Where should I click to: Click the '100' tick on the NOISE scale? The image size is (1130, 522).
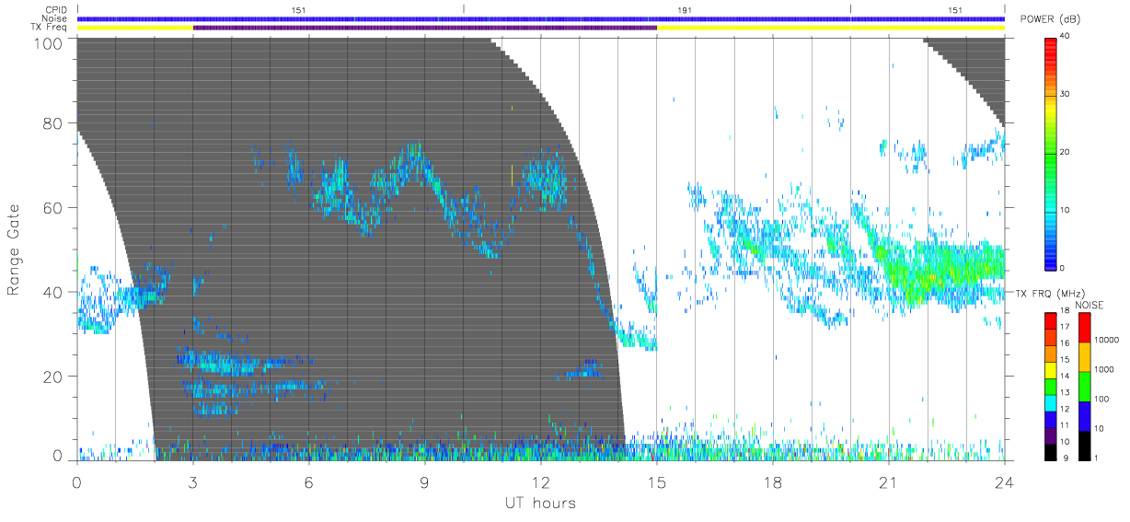pyautogui.click(x=1102, y=400)
